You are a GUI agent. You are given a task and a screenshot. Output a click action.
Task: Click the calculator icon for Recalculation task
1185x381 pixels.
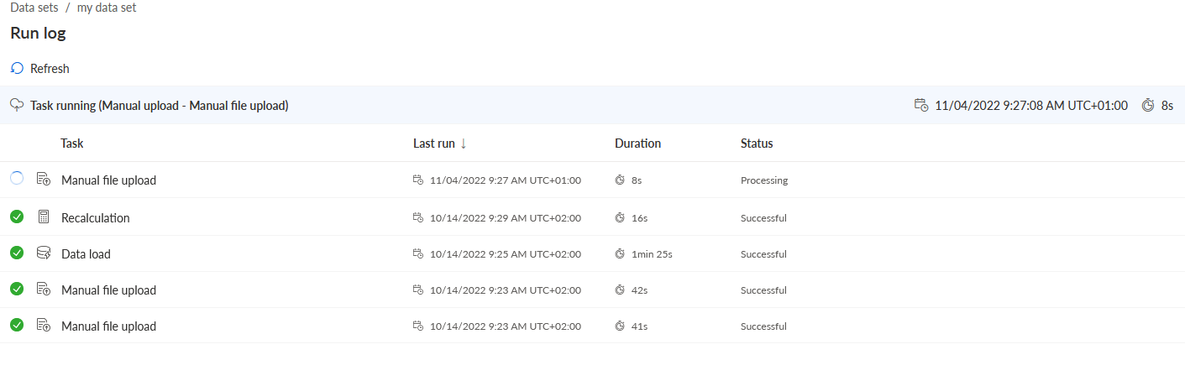point(44,217)
